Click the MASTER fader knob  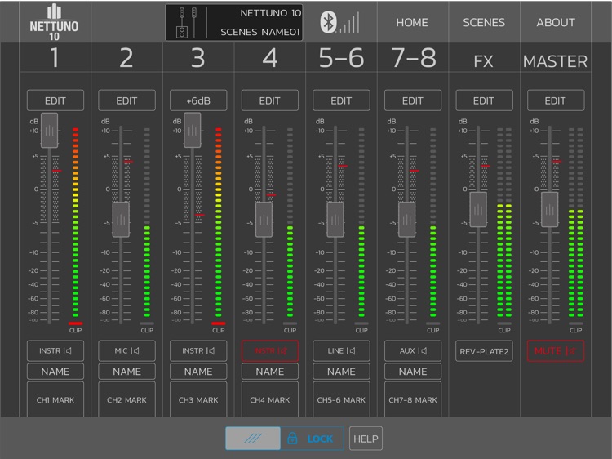[x=549, y=209]
